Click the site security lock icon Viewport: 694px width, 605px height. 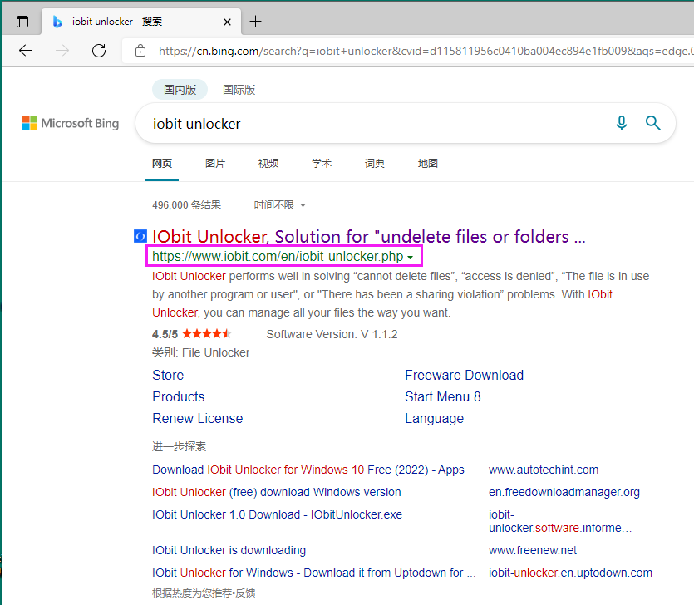point(140,51)
